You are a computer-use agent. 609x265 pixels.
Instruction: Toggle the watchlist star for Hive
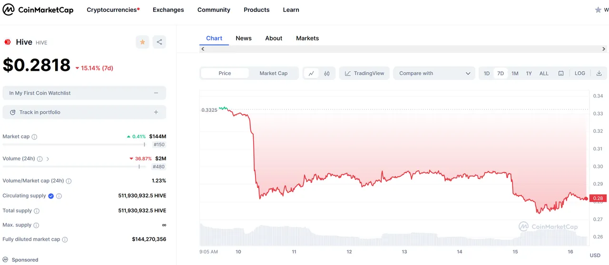[x=142, y=42]
